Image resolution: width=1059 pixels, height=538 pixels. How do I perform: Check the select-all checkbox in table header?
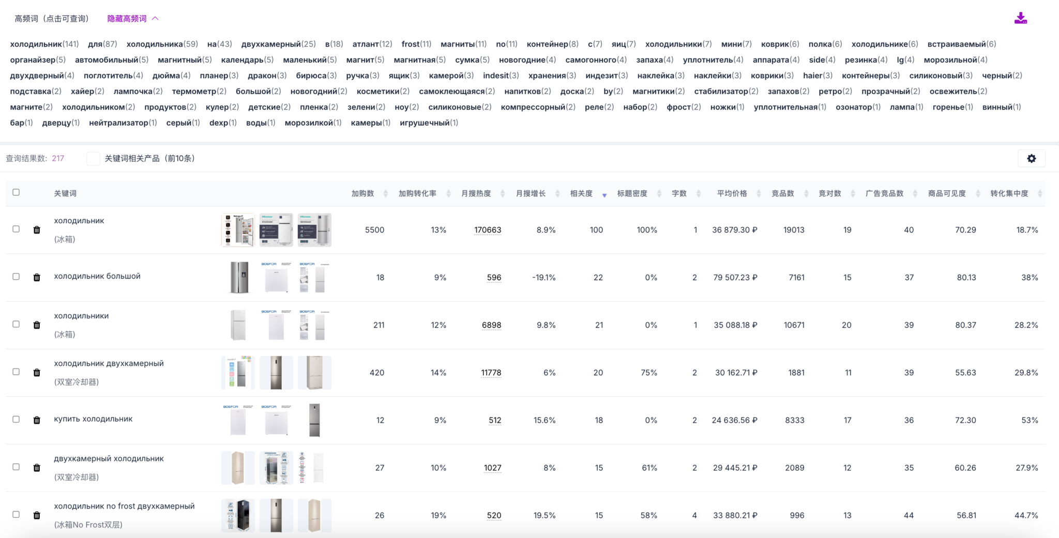16,192
